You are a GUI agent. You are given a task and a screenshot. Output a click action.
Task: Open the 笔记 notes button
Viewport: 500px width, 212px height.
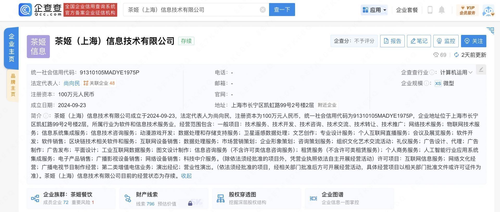coord(419,41)
